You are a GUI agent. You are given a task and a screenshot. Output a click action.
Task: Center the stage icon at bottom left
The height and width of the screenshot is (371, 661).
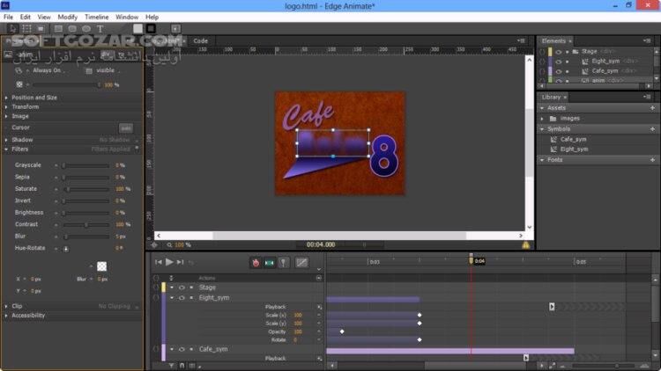tap(154, 244)
